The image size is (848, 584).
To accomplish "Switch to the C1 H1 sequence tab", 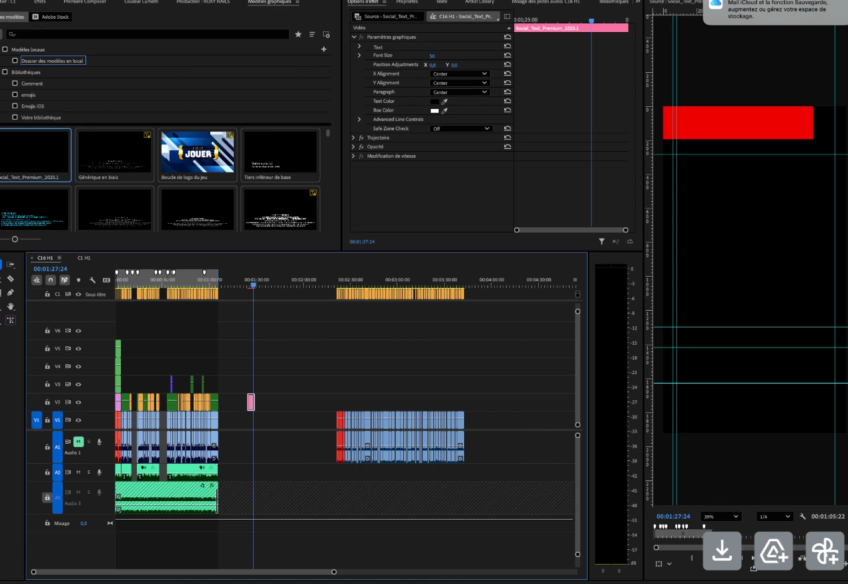I will pyautogui.click(x=84, y=258).
